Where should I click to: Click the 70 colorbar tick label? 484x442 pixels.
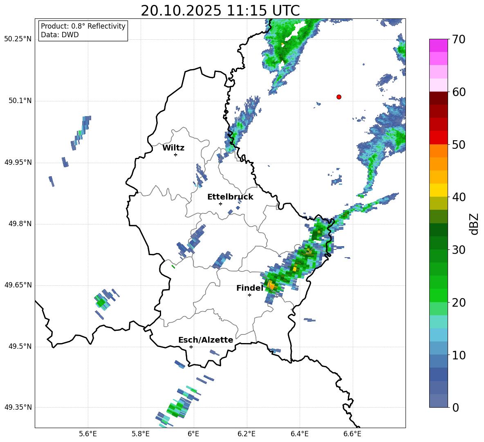(x=459, y=40)
